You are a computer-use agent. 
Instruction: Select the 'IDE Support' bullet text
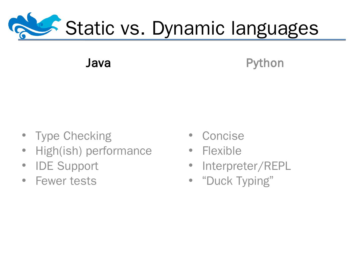(x=67, y=166)
